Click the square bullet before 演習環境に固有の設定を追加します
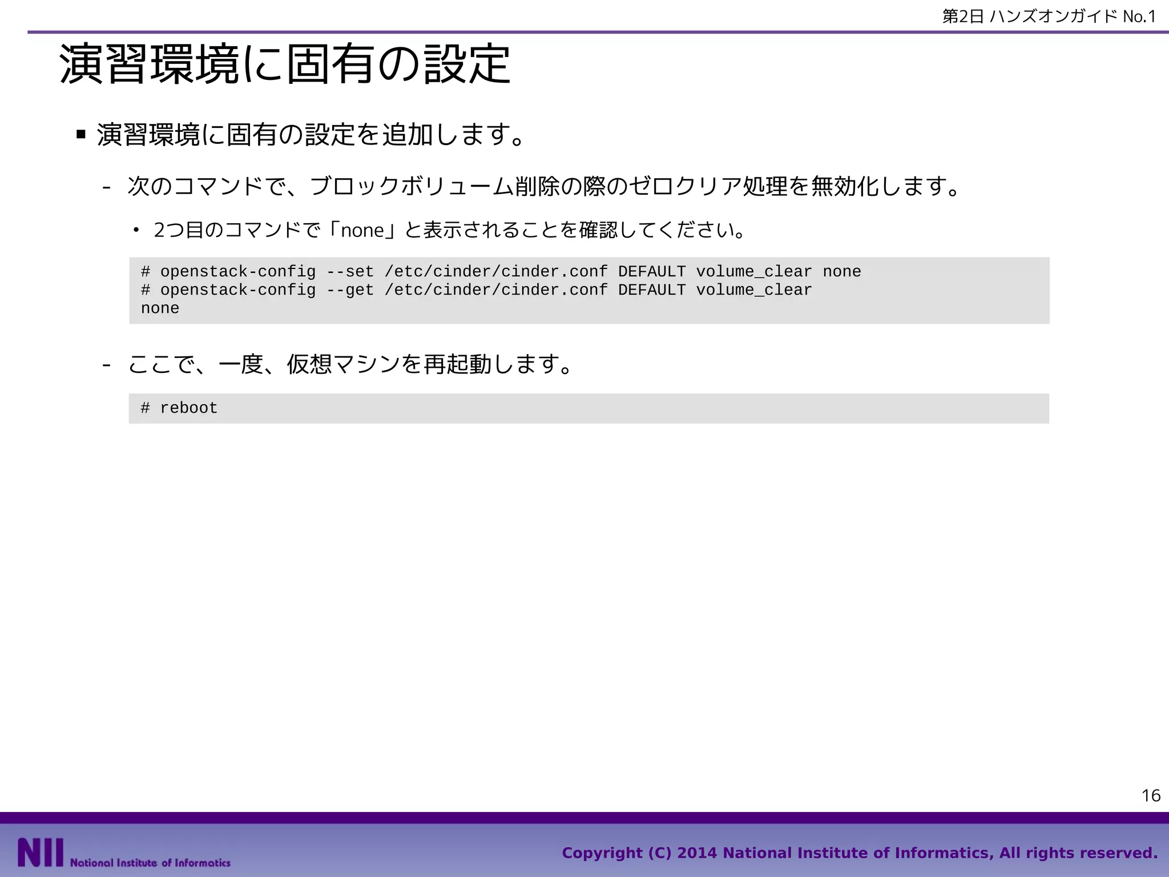 pyautogui.click(x=80, y=135)
